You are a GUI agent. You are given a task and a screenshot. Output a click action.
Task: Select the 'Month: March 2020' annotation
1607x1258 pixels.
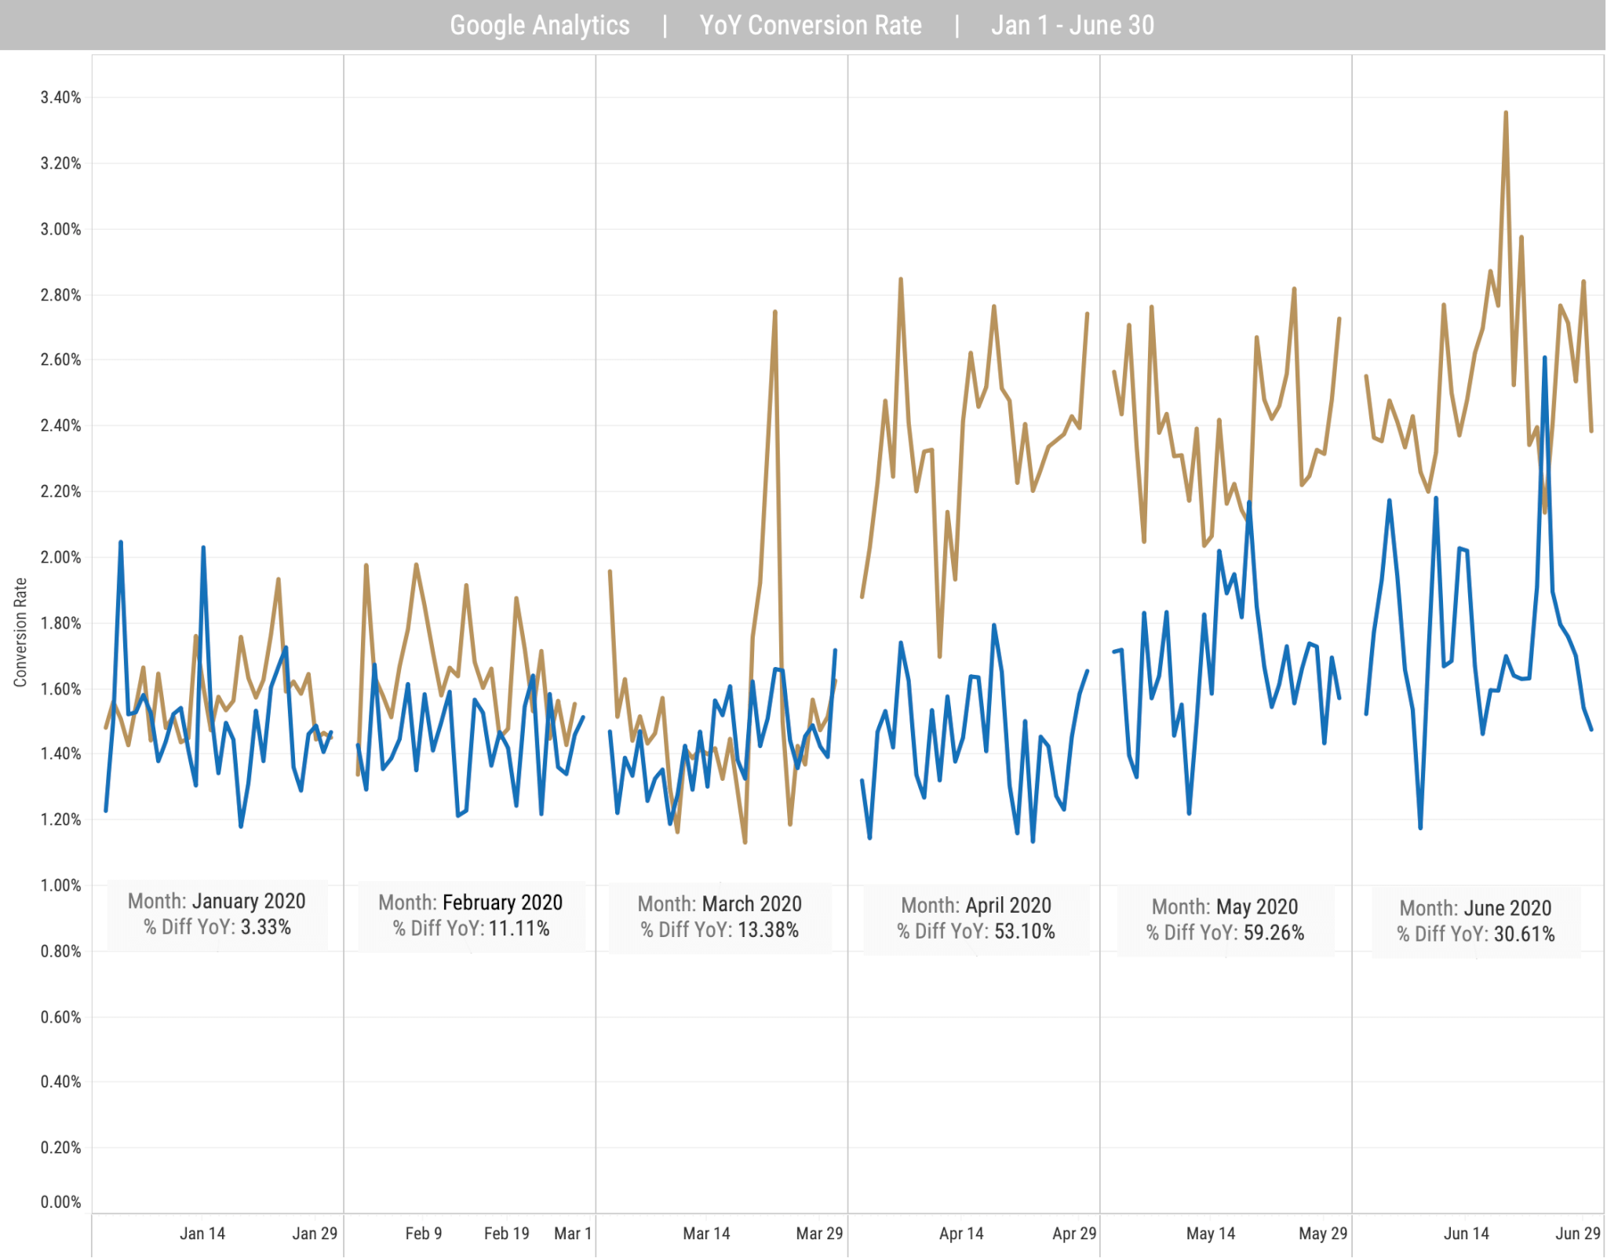720,904
